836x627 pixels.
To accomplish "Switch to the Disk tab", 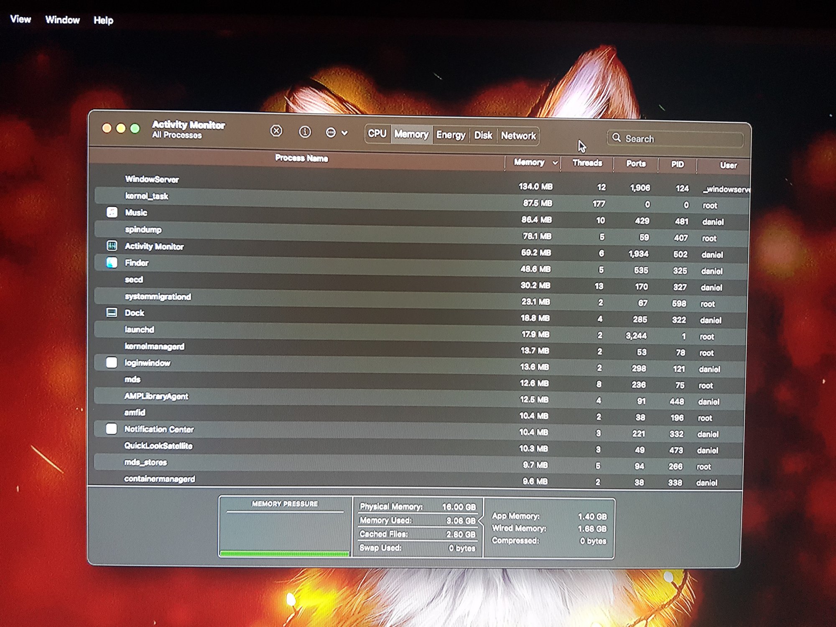I will point(483,135).
